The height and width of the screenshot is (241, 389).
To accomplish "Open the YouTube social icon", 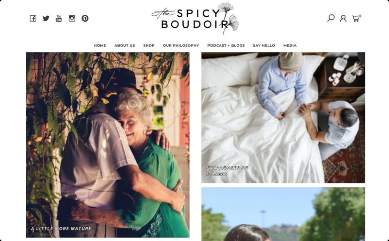I will (59, 18).
